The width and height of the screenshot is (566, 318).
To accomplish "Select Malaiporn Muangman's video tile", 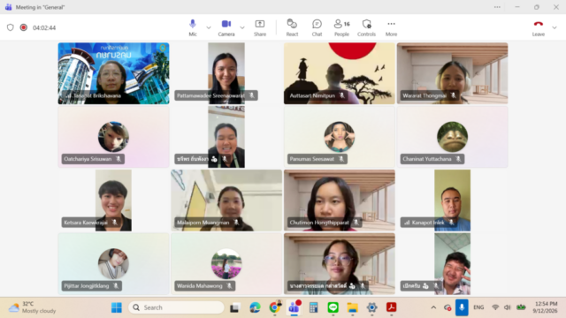I will click(226, 201).
